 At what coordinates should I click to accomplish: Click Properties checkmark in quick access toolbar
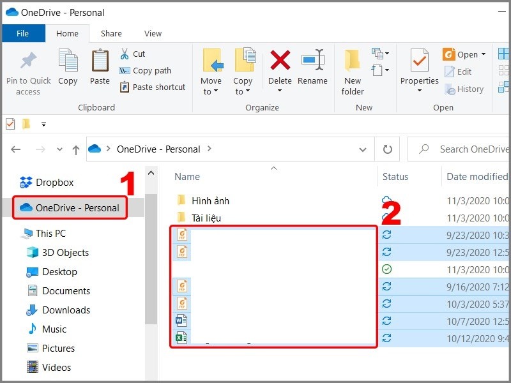(10, 124)
